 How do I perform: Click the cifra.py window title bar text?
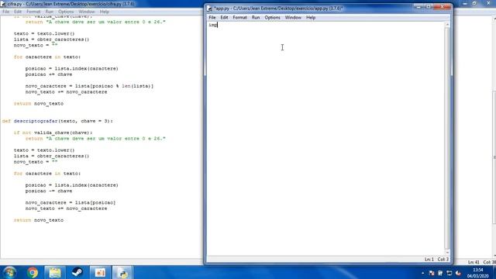coord(71,4)
